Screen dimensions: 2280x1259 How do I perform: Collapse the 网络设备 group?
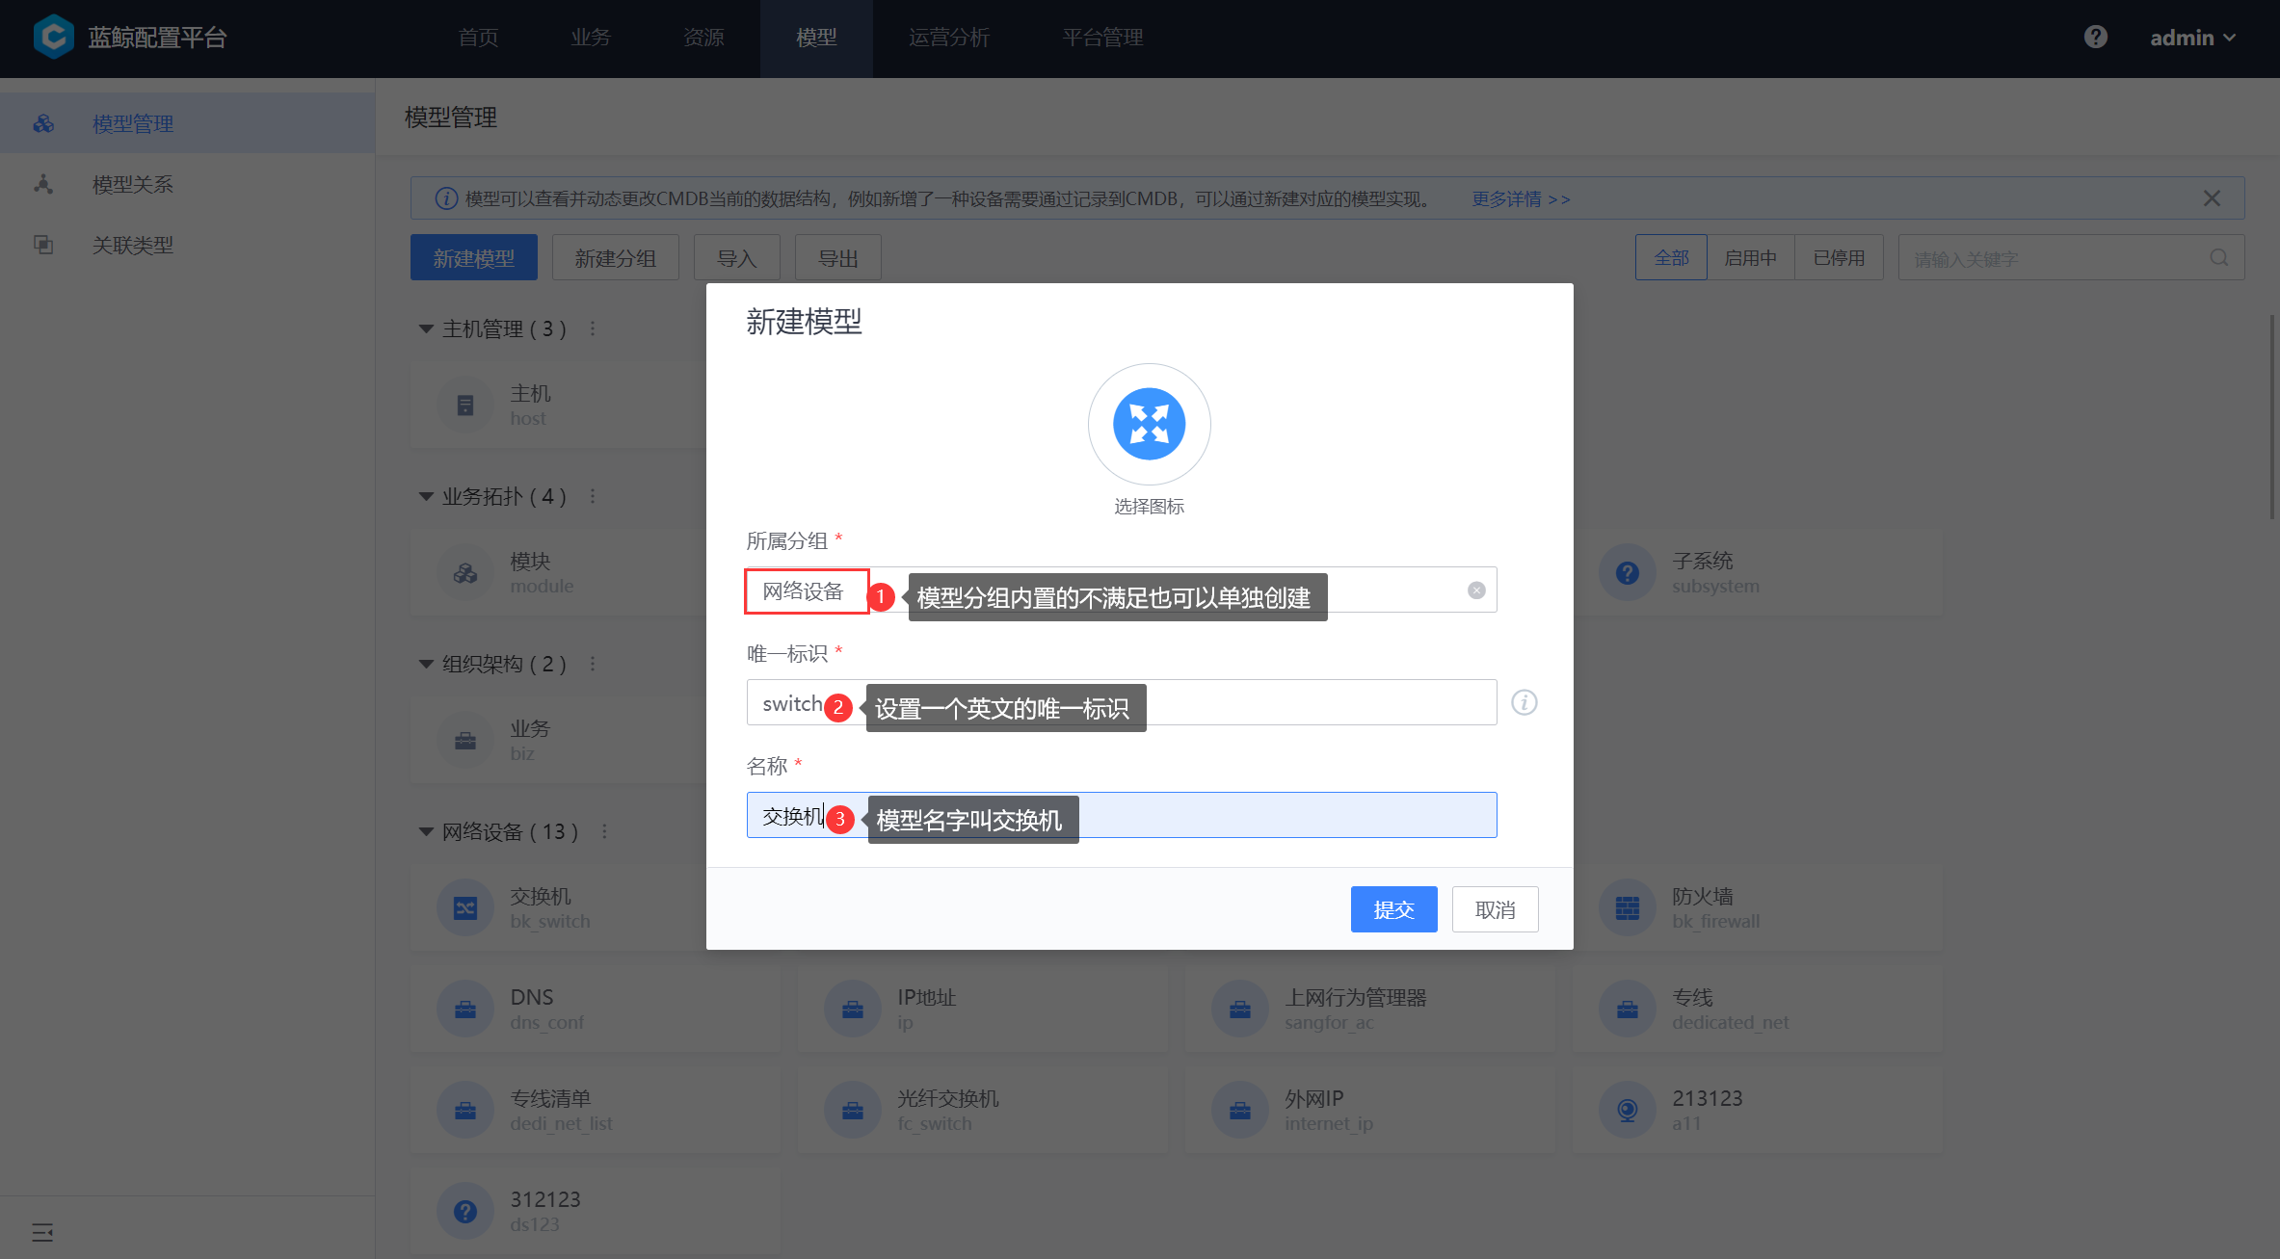pyautogui.click(x=426, y=831)
